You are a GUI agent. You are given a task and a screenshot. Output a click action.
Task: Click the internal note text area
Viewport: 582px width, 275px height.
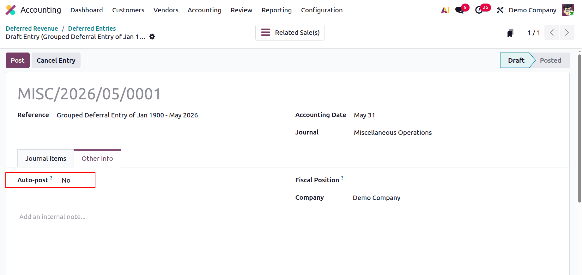point(126,217)
